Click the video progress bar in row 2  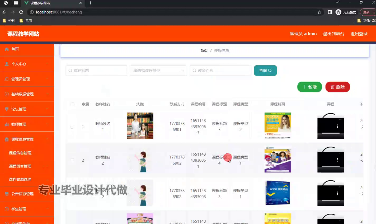pos(331,167)
